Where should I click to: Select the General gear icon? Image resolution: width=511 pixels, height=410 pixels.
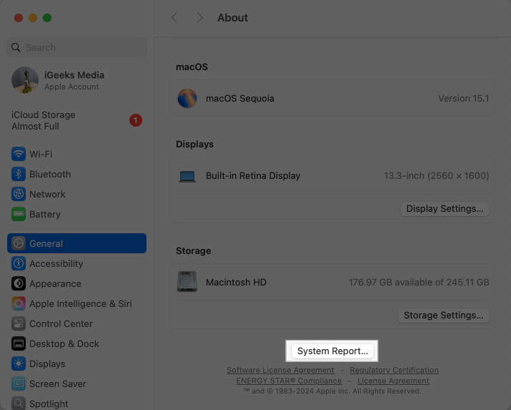(19, 243)
